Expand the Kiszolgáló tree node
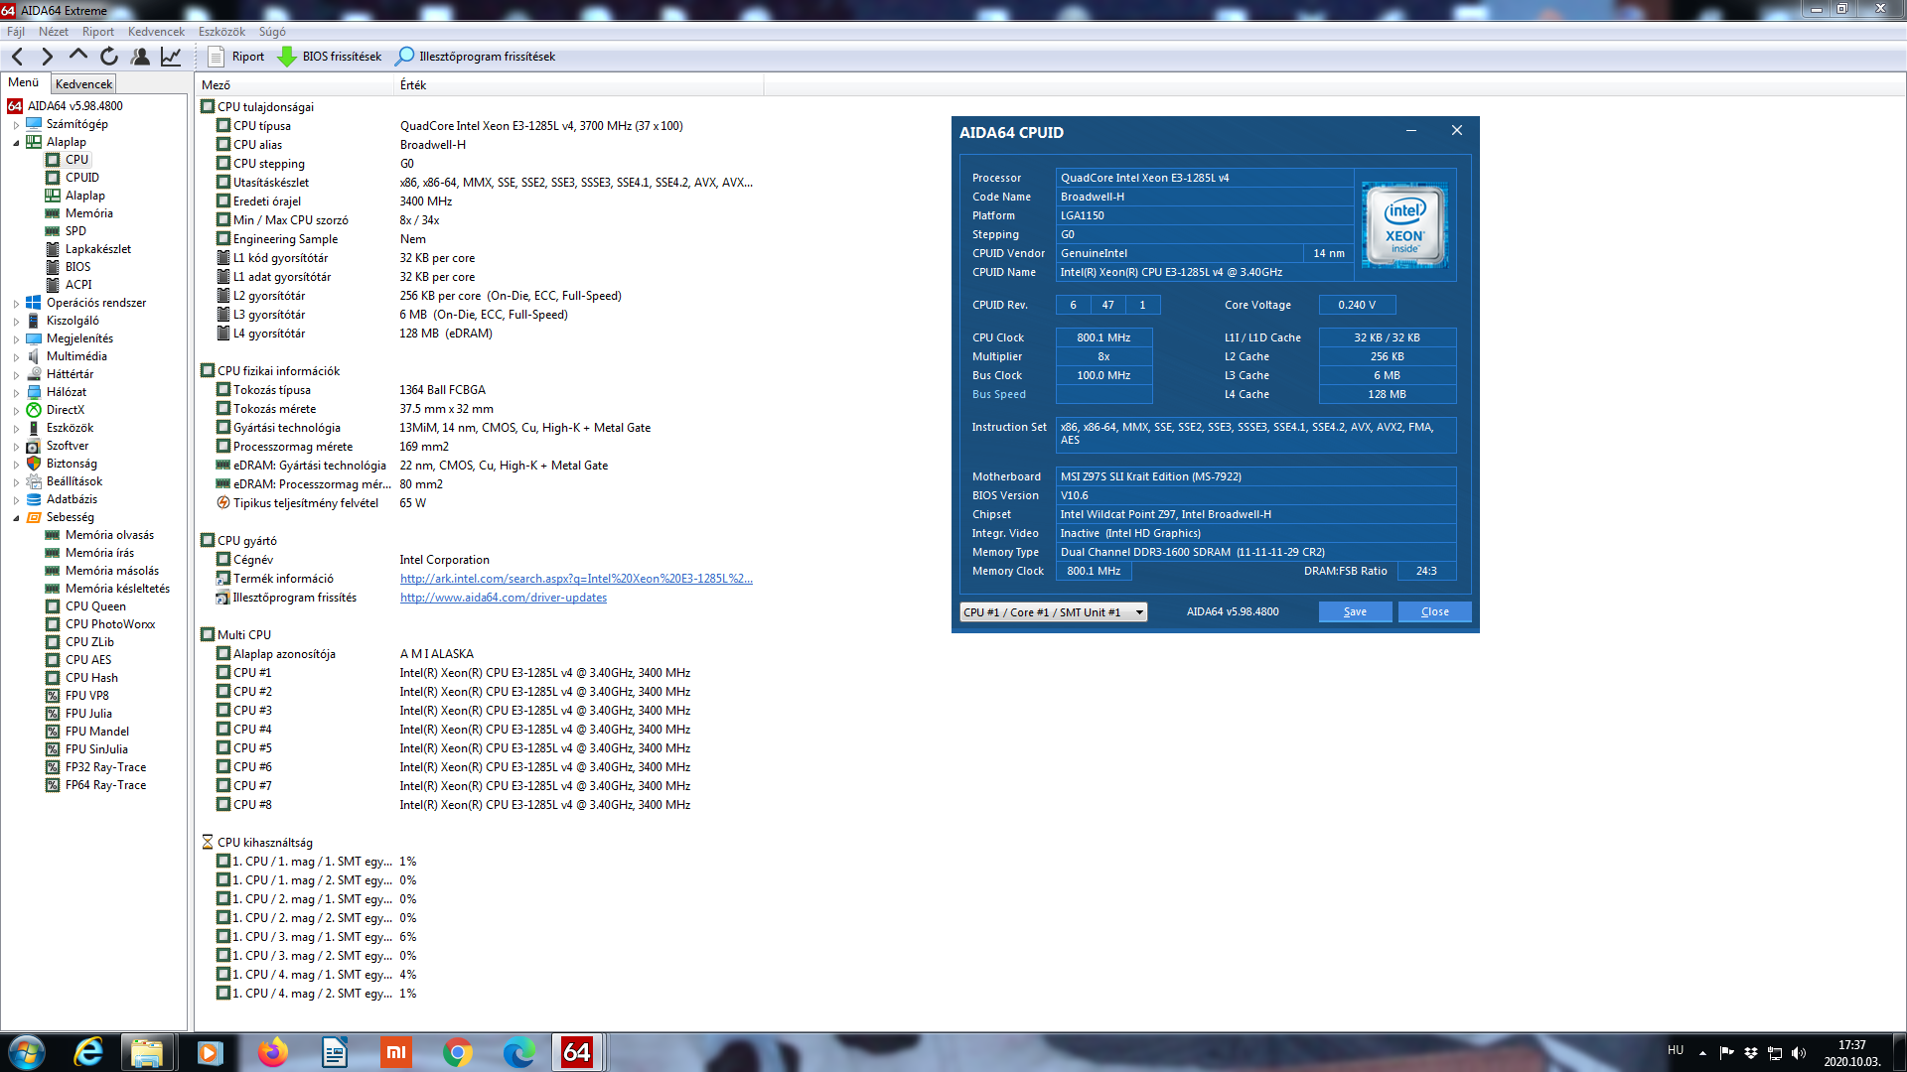This screenshot has width=1907, height=1072. [16, 322]
